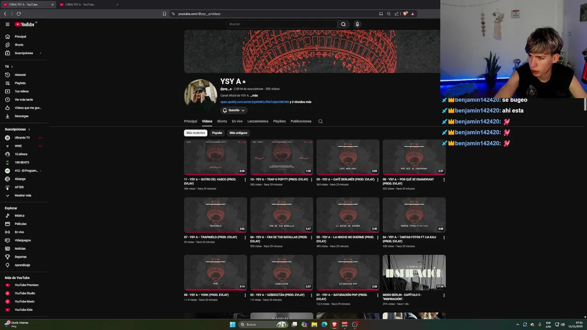Play Trapimelo video thumbnail
This screenshot has width=587, height=330.
[x=216, y=214]
